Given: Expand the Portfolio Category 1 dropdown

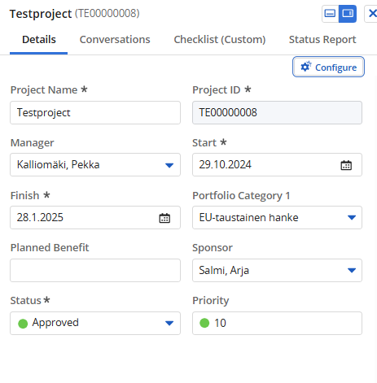Looking at the screenshot, I should (277, 217).
